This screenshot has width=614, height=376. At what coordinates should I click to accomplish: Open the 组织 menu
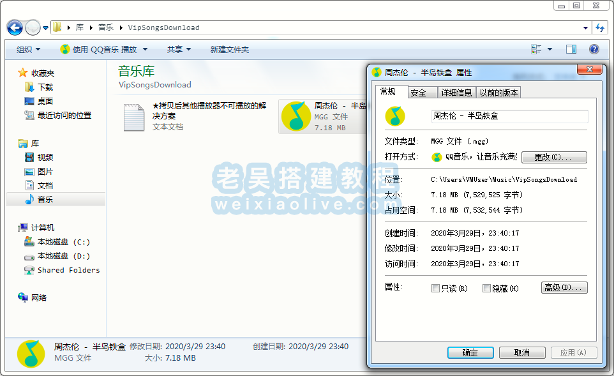[x=28, y=49]
